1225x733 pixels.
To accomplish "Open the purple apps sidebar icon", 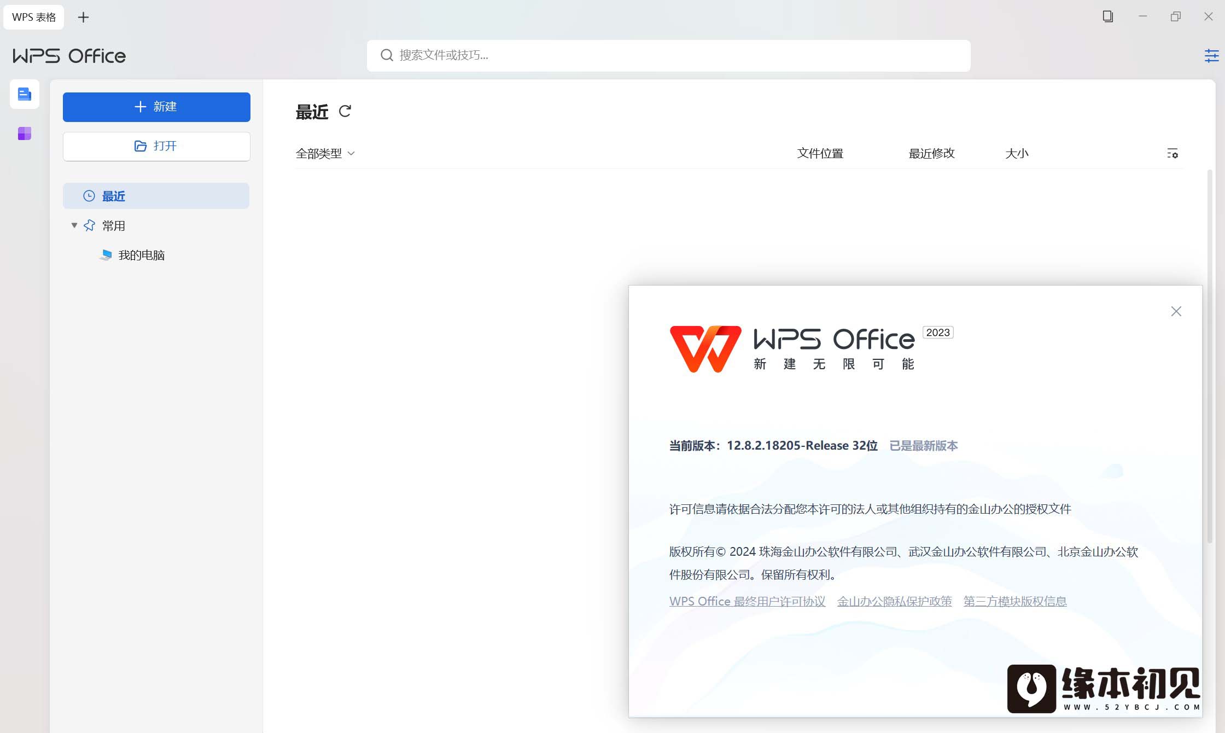I will coord(25,133).
